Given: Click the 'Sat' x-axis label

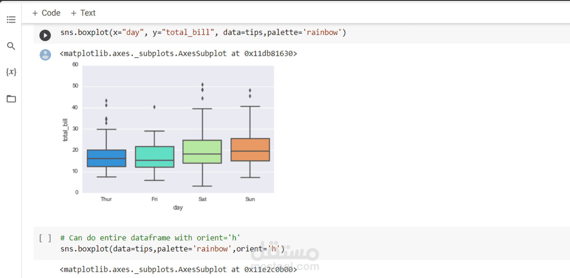Looking at the screenshot, I should [202, 199].
